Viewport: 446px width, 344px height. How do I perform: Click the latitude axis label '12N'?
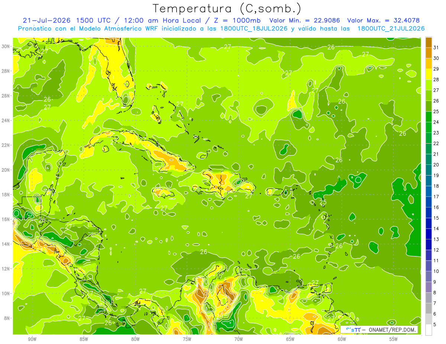click(x=6, y=269)
